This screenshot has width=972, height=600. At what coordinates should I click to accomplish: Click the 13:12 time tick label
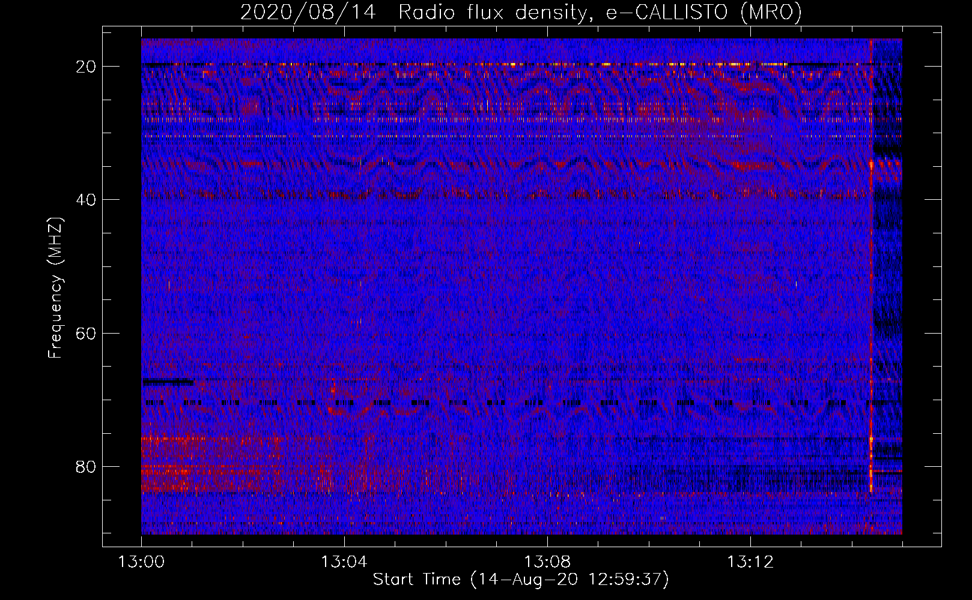[x=750, y=562]
